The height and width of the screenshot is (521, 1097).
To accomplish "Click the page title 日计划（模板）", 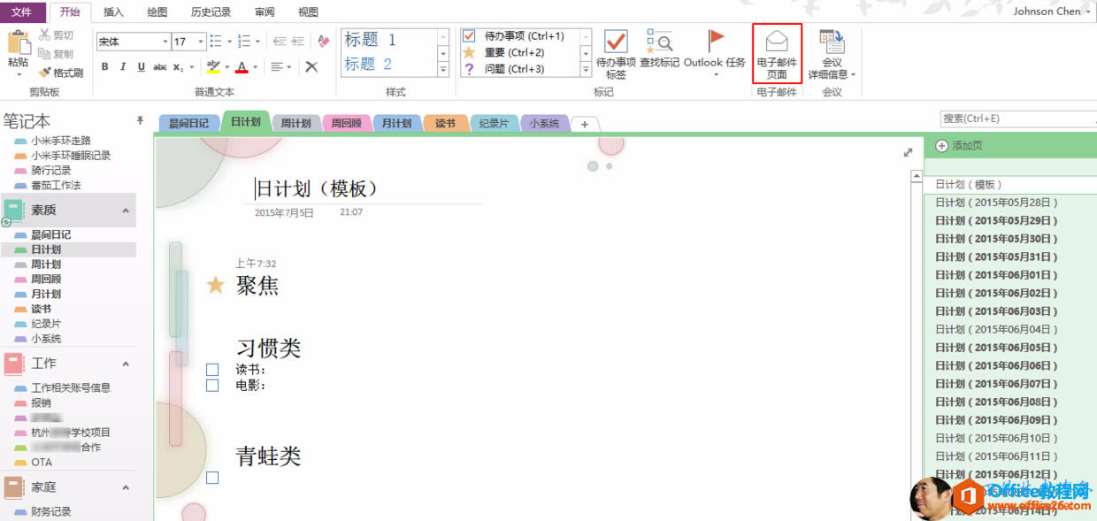I will tap(317, 188).
